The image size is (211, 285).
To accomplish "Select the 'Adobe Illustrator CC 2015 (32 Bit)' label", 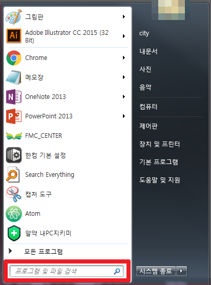I will point(67,36).
